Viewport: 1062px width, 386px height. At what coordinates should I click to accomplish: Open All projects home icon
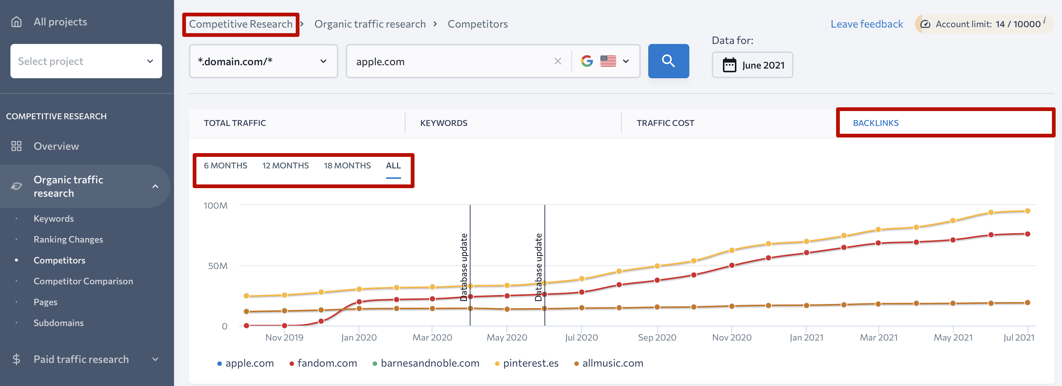pyautogui.click(x=16, y=21)
